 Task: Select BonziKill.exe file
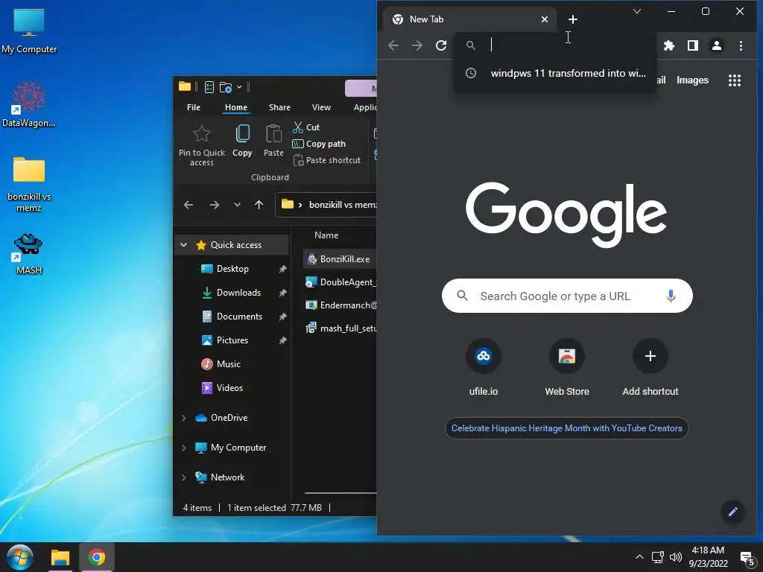(x=340, y=258)
